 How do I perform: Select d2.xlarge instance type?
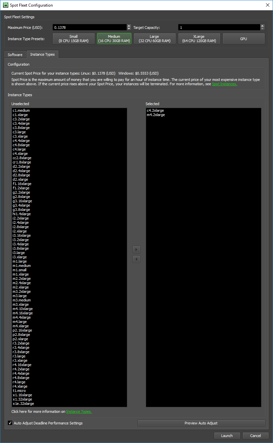pos(69,179)
